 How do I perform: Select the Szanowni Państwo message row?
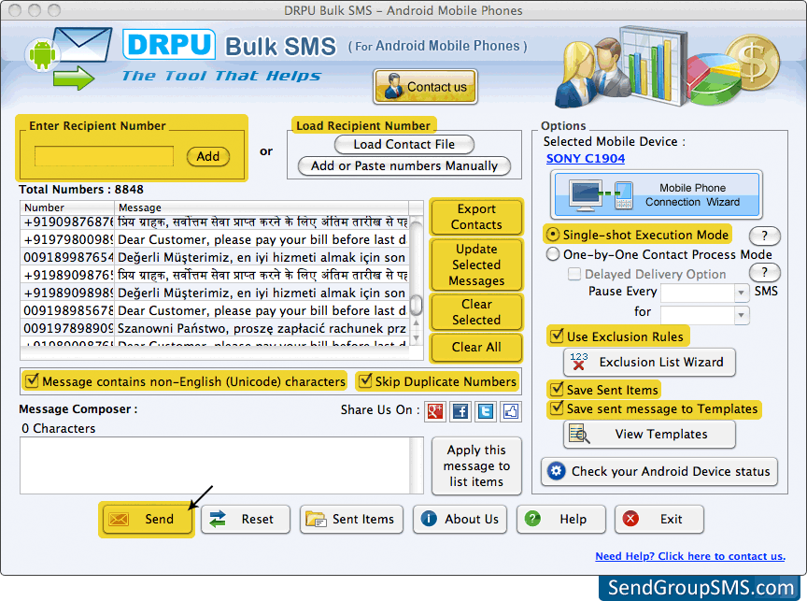coord(215,328)
